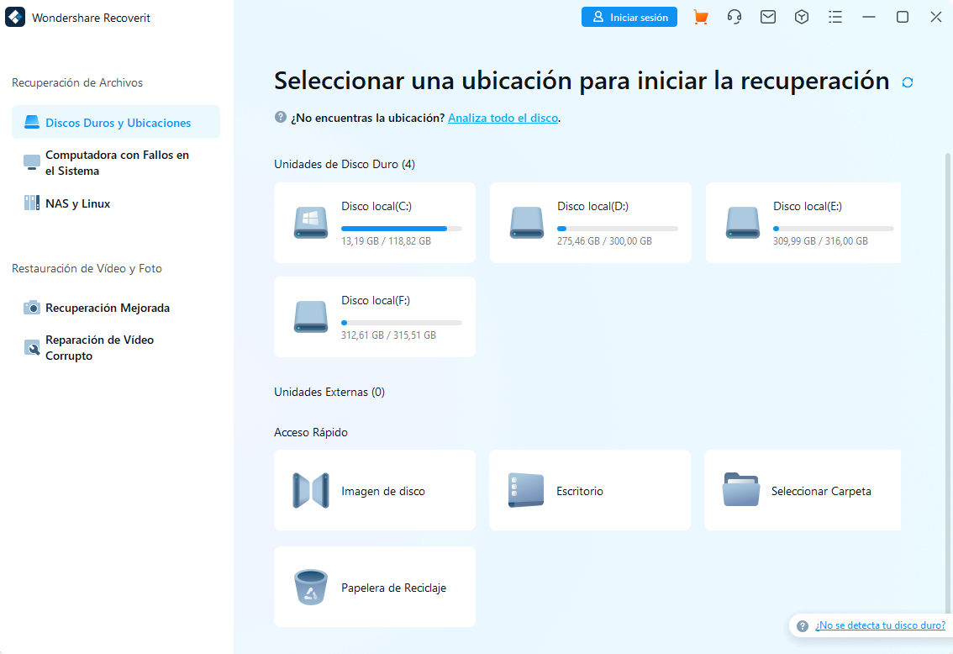Screen dimensions: 953x654
Task: Choose Seleccionar Carpeta from Acceso Rápido
Action: (802, 490)
